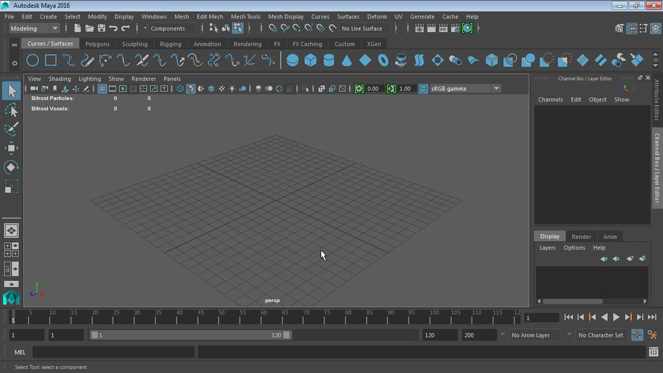This screenshot has height=373, width=663.
Task: Toggle Auto Keyframe button near Character Set
Action: (637, 335)
